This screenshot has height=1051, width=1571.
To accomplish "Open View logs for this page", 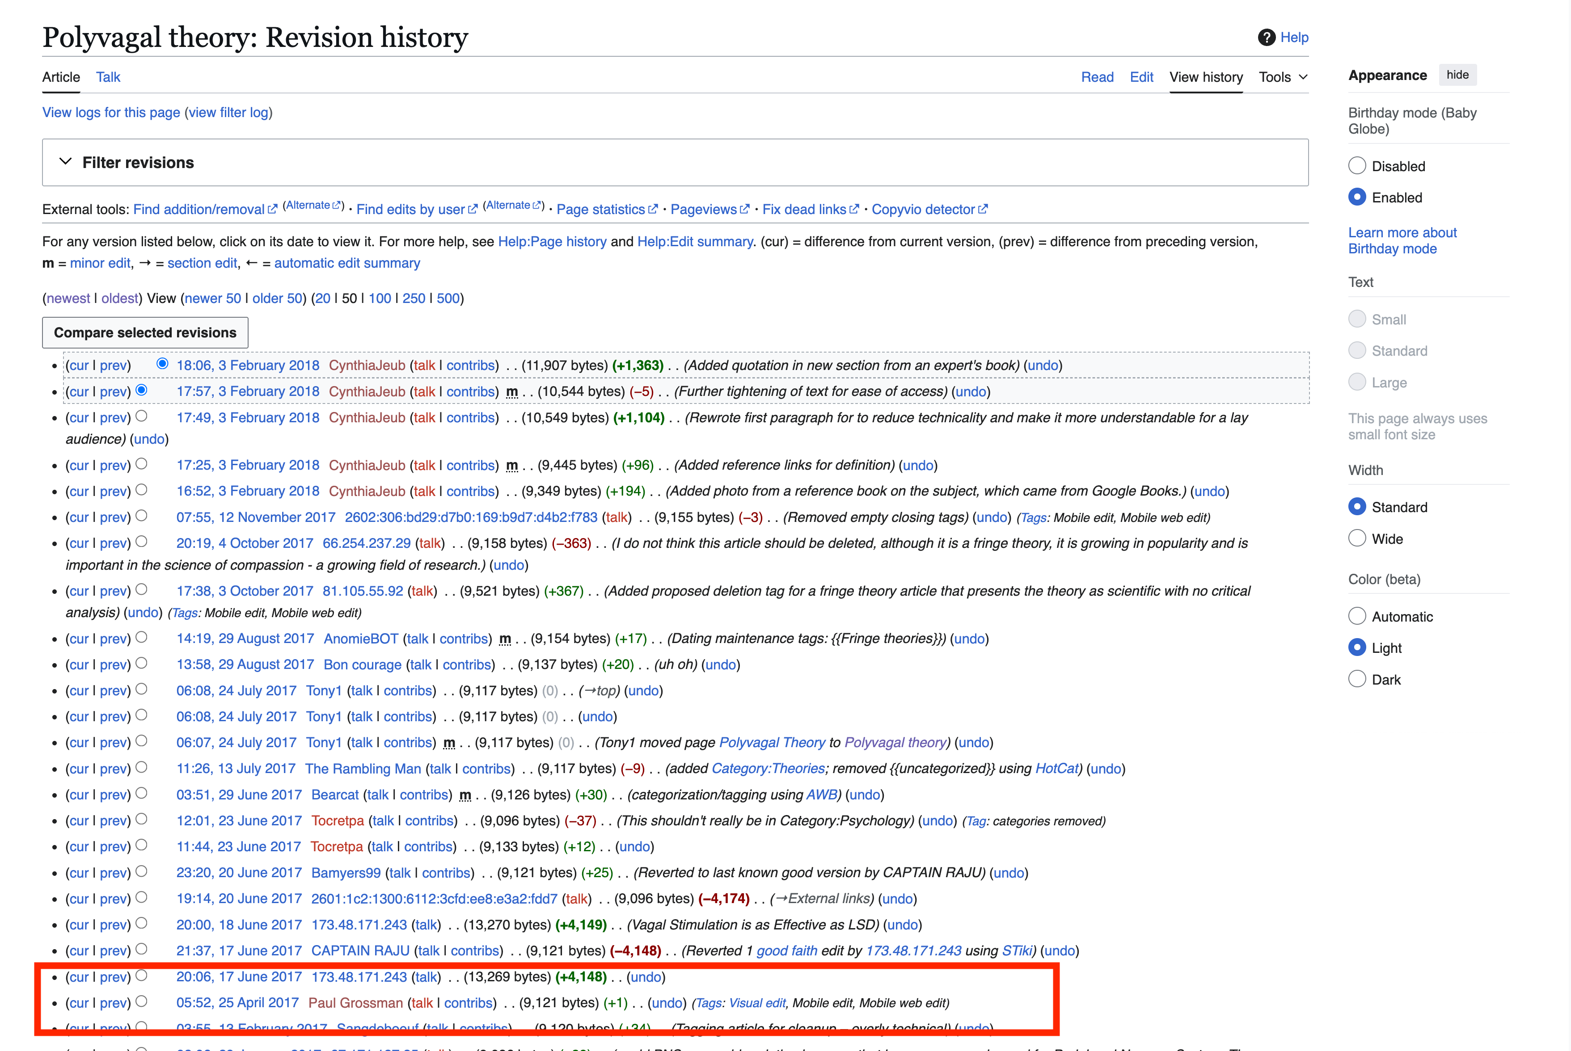I will [x=111, y=113].
